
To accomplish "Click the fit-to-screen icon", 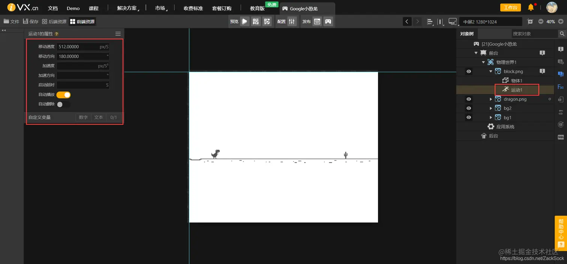I will coord(530,22).
